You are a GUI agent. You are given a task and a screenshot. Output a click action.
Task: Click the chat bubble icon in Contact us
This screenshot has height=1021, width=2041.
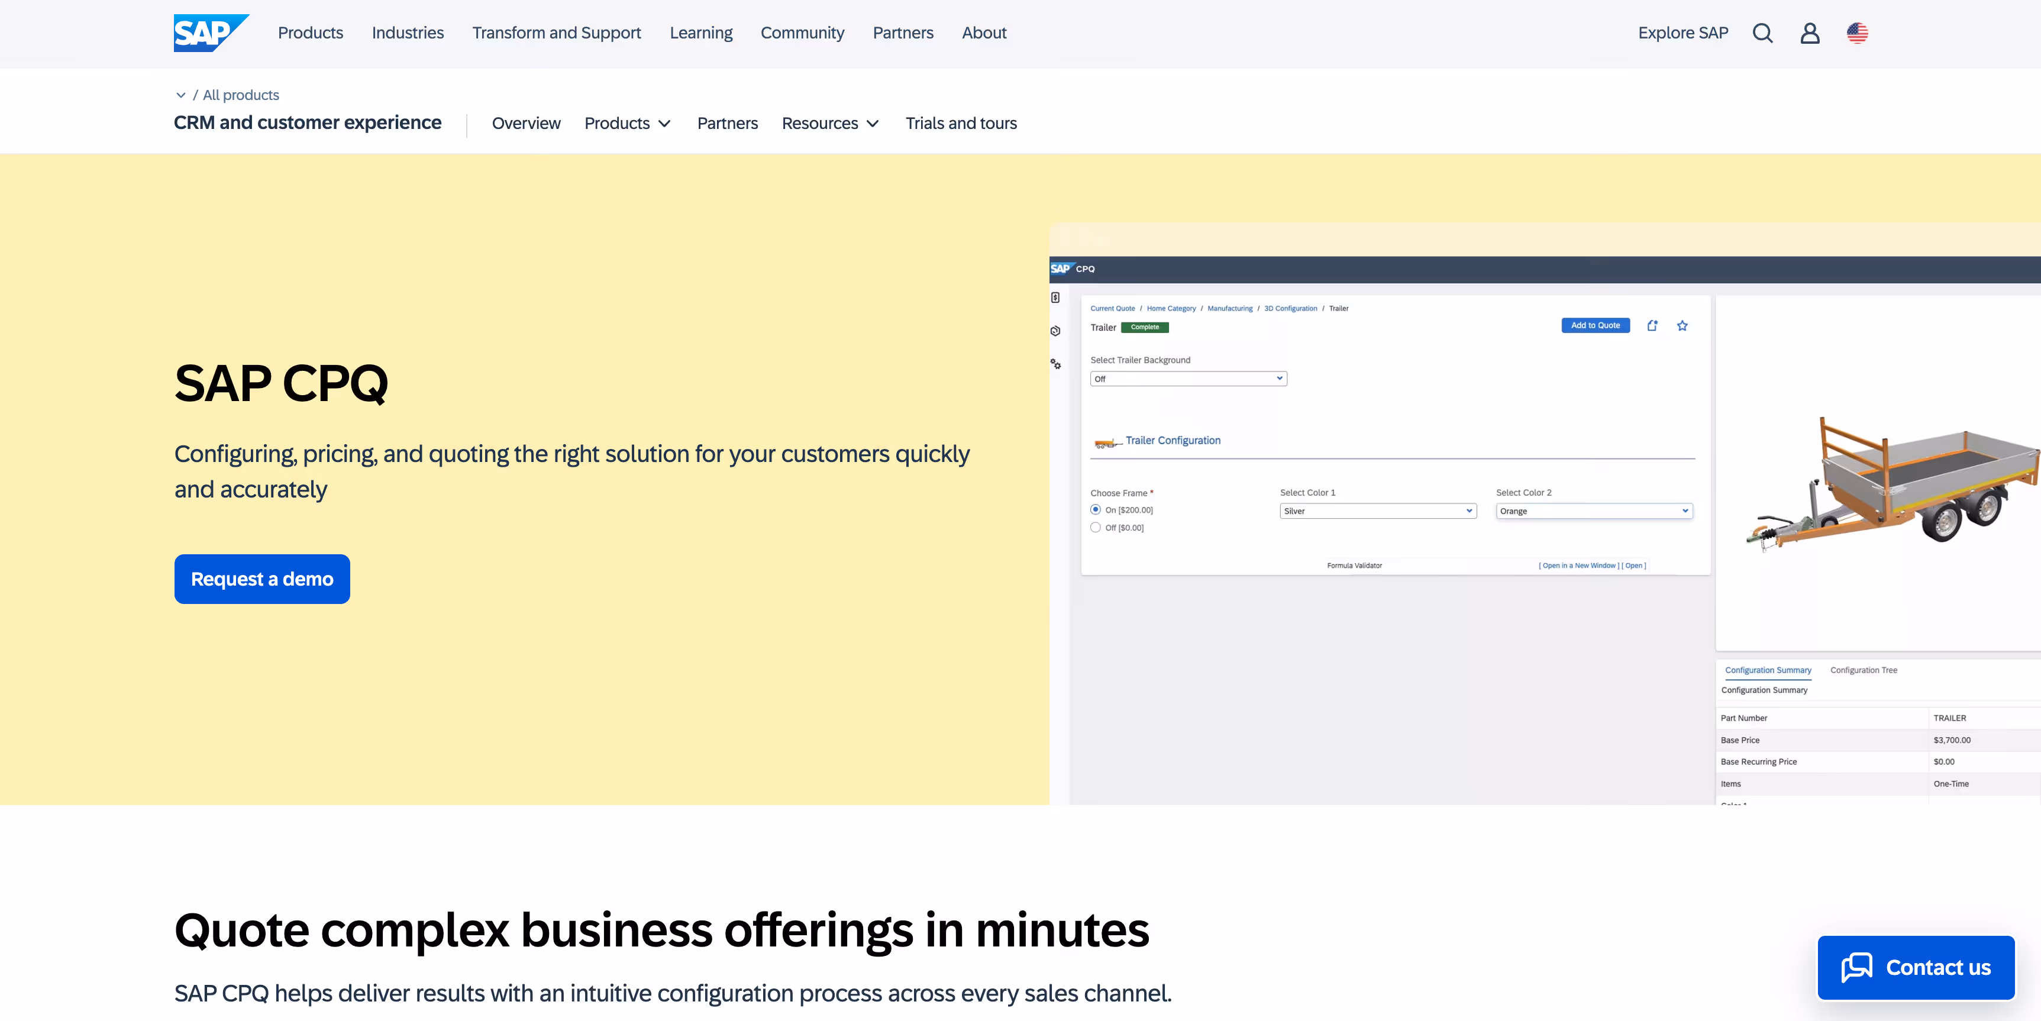pyautogui.click(x=1856, y=967)
